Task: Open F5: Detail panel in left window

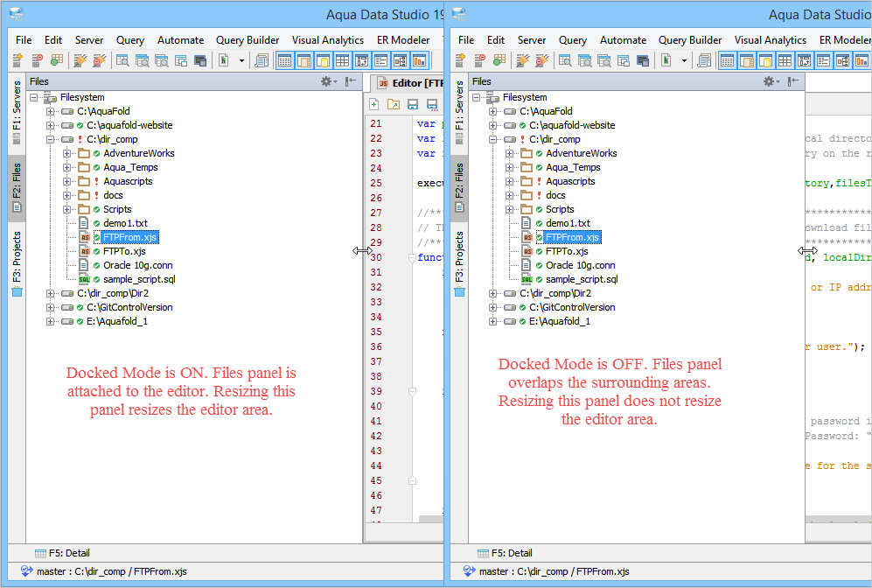Action: [x=62, y=553]
